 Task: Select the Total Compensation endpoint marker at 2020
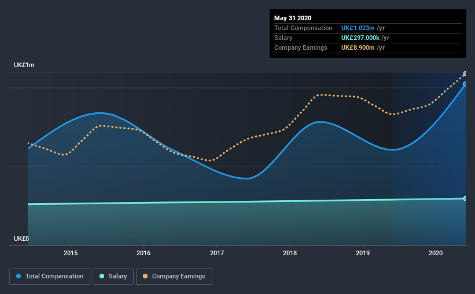point(465,84)
